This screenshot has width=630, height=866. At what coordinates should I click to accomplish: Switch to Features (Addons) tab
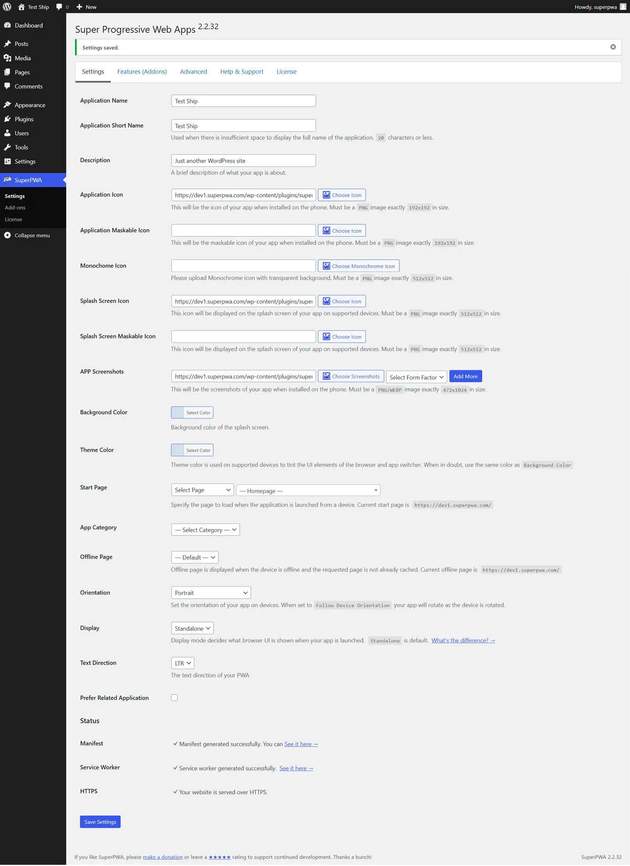pyautogui.click(x=142, y=72)
